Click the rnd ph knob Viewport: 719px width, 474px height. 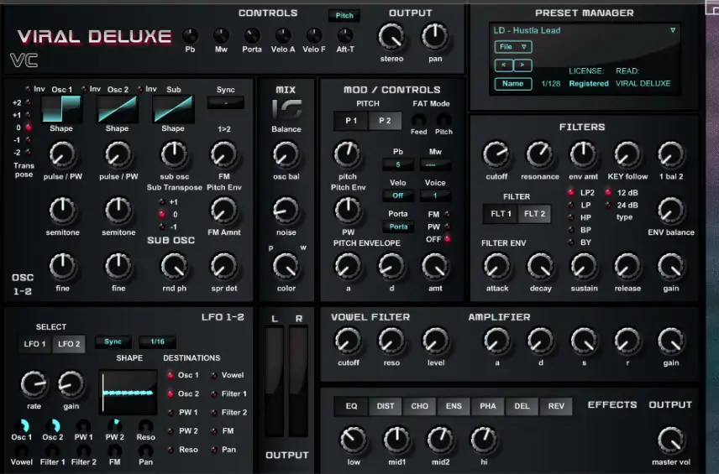[x=174, y=267]
